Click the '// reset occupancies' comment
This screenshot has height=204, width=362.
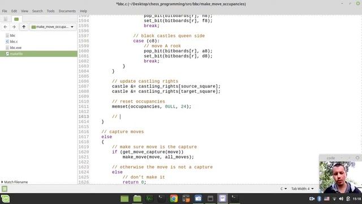[138, 101]
